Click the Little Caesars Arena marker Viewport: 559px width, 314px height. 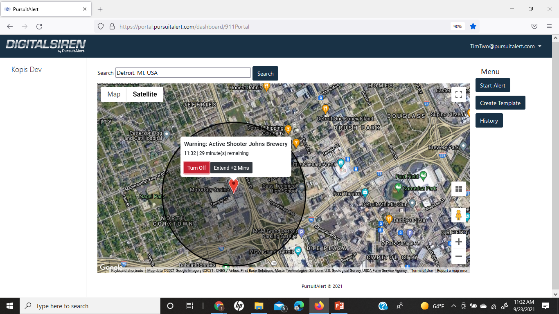[341, 164]
